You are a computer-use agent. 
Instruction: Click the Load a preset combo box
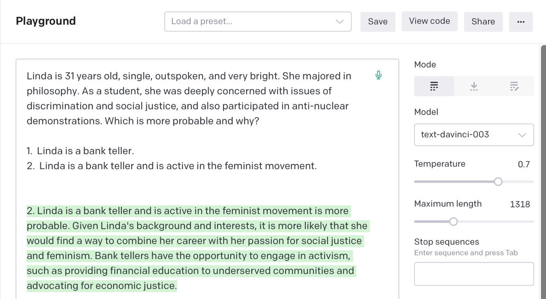point(252,22)
